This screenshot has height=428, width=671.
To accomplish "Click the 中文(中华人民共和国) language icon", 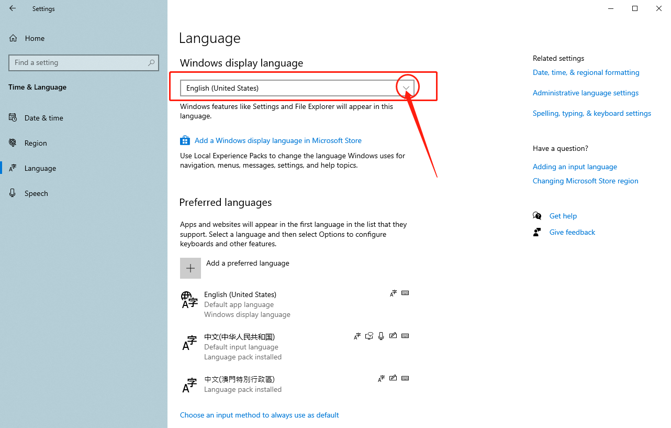I will pos(189,342).
